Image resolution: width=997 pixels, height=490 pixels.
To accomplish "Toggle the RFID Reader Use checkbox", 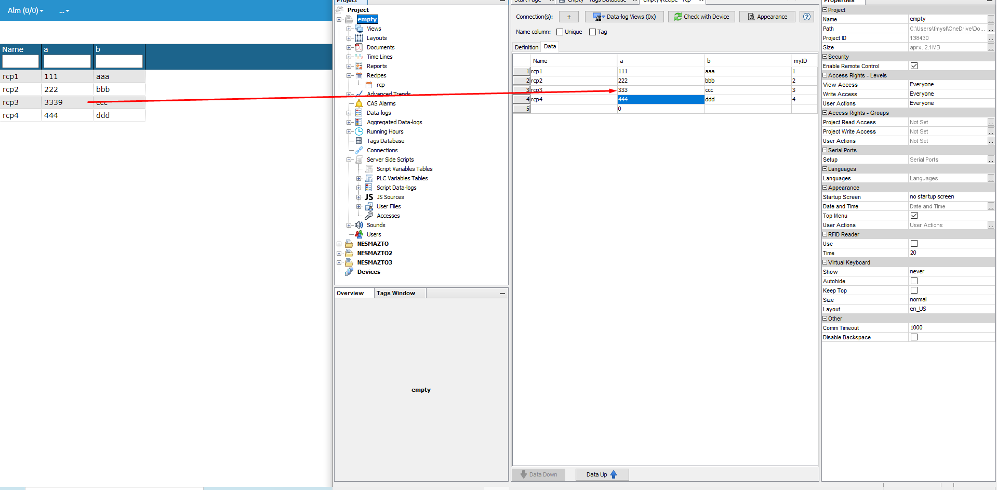I will tap(914, 244).
